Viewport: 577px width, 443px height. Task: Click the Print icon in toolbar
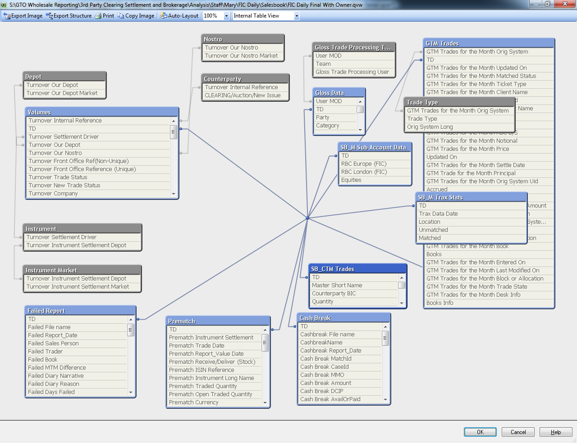[98, 16]
